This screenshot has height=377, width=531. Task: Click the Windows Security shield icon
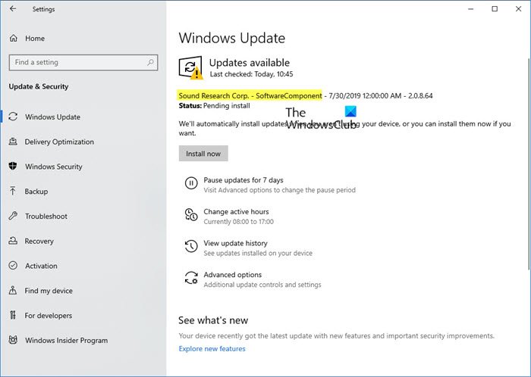tap(13, 166)
